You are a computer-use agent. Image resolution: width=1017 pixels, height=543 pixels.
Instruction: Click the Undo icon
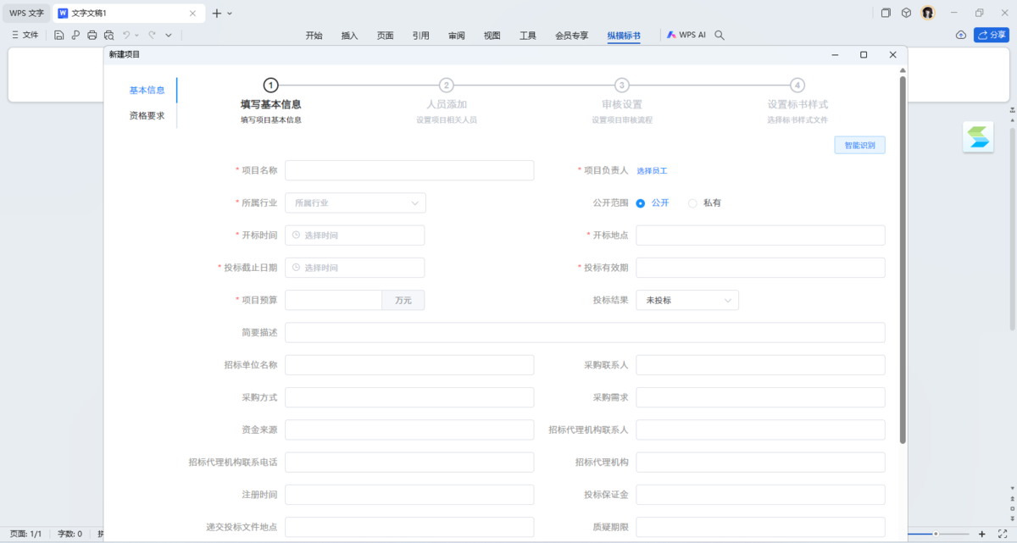tap(125, 35)
